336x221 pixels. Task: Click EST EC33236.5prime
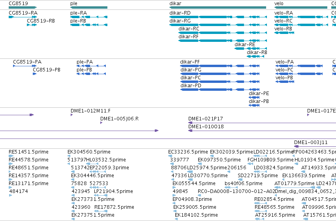click(x=170, y=156)
